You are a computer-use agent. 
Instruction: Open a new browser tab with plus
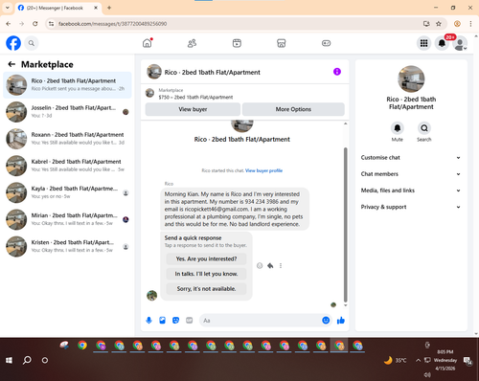coord(109,8)
